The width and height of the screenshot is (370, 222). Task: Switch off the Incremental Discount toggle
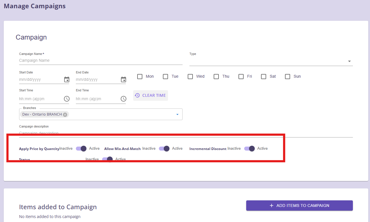click(249, 149)
